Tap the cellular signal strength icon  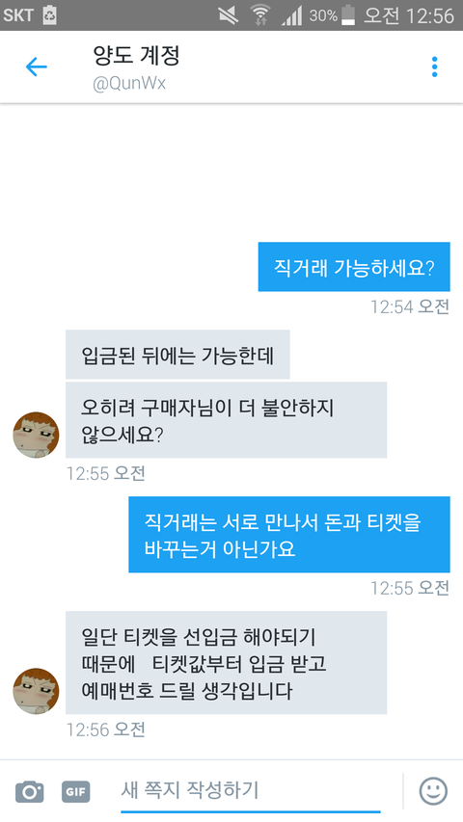(x=292, y=15)
